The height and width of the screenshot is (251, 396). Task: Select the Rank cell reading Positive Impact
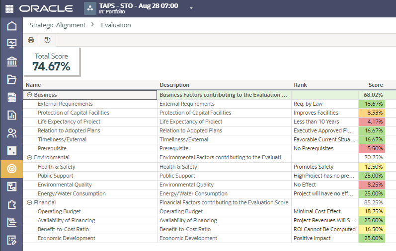point(313,238)
